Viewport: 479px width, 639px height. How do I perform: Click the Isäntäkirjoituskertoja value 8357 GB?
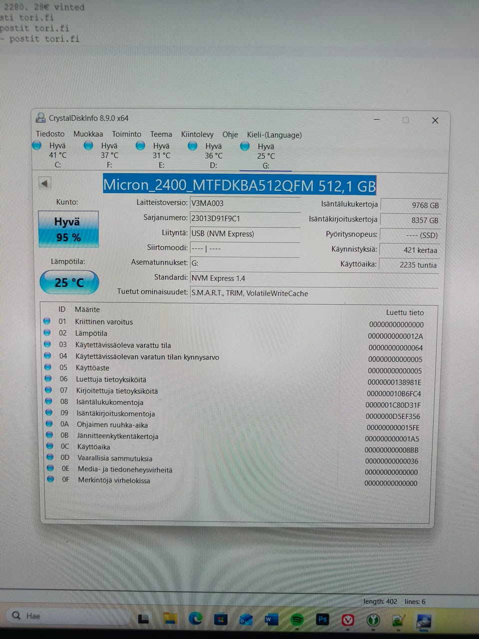click(x=410, y=220)
